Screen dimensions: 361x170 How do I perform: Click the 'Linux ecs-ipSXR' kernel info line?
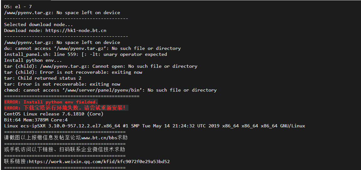[x=154, y=126]
